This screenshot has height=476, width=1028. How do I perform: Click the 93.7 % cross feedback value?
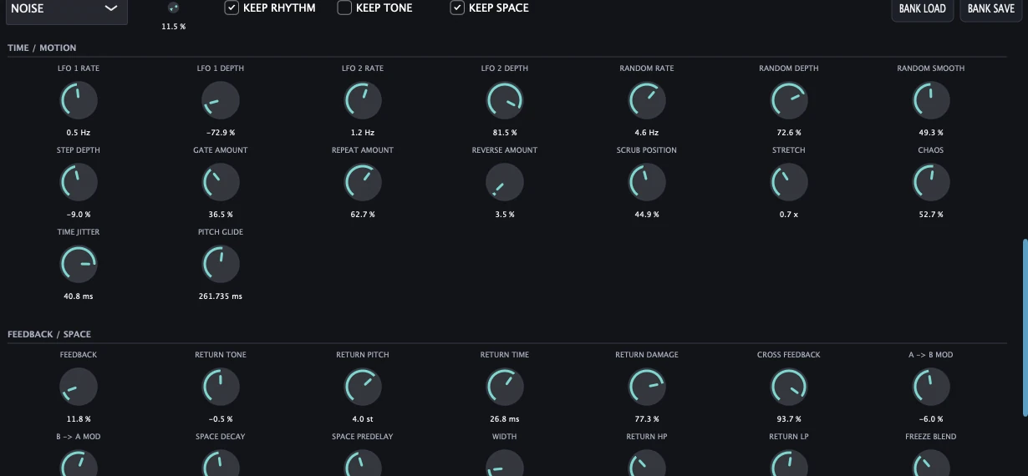click(x=789, y=419)
